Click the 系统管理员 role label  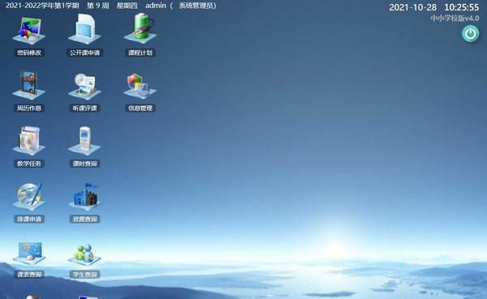[x=196, y=6]
